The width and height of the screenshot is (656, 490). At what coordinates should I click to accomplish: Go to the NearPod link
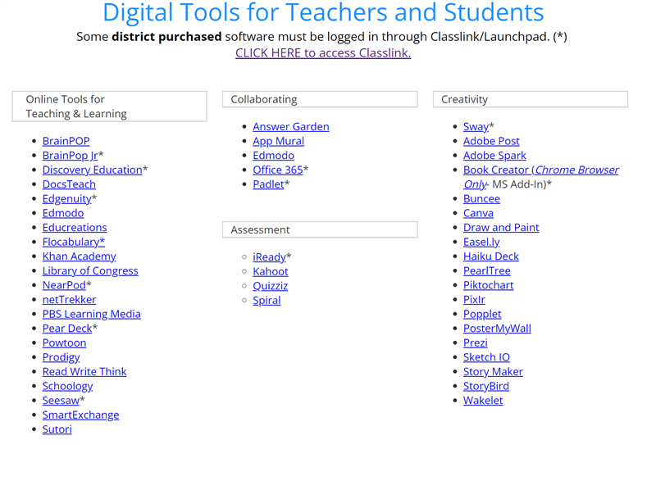point(64,285)
